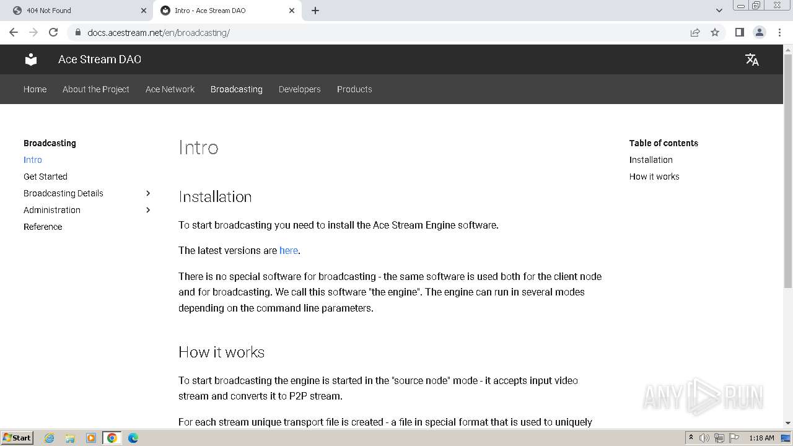Click the Installation section heading

(x=215, y=196)
